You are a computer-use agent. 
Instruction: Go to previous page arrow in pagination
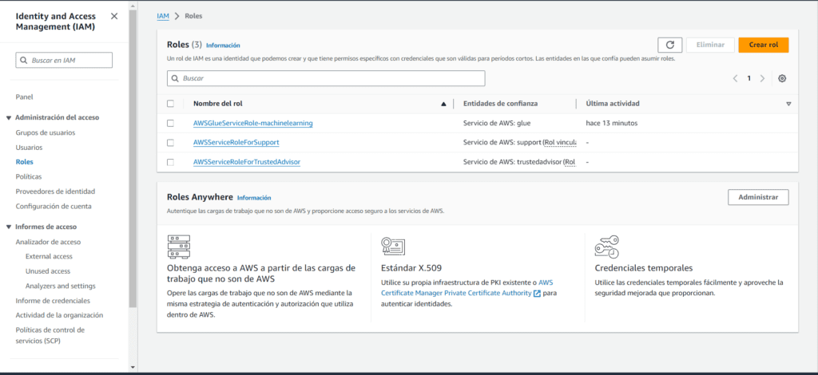[x=735, y=78]
